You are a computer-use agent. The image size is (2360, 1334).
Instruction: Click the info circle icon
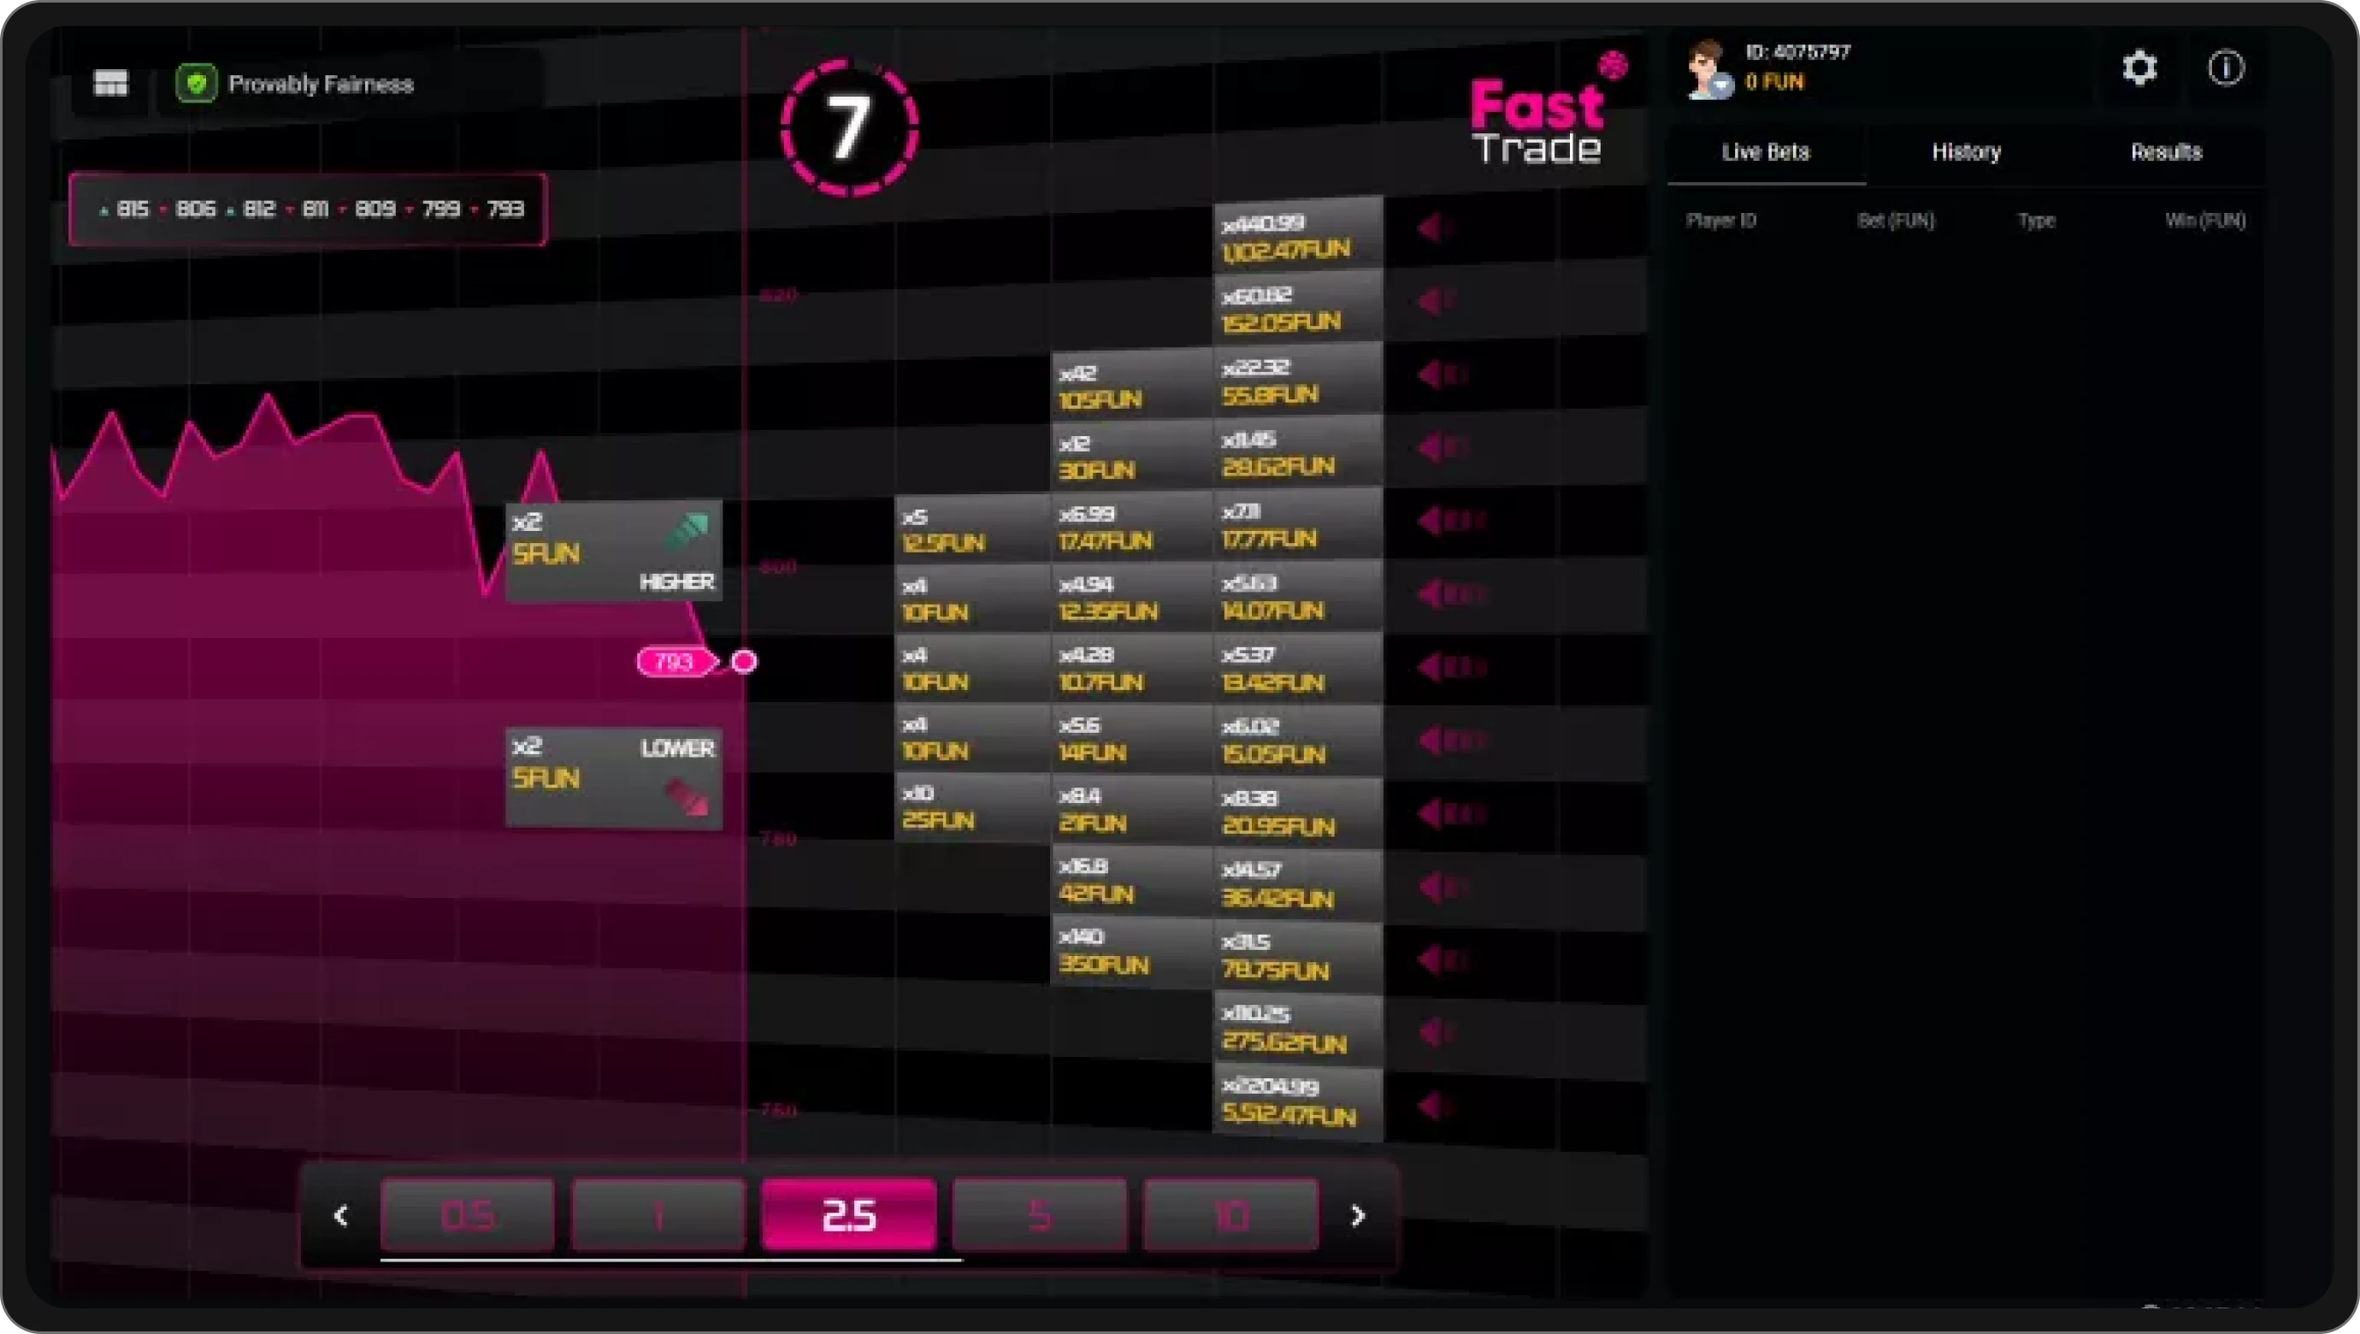(2225, 68)
